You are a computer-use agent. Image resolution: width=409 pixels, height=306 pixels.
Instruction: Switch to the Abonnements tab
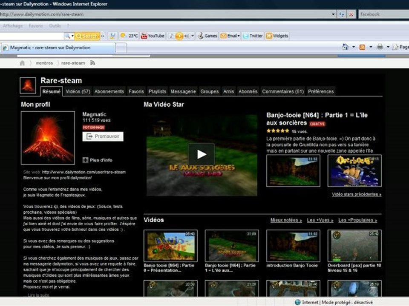(109, 91)
